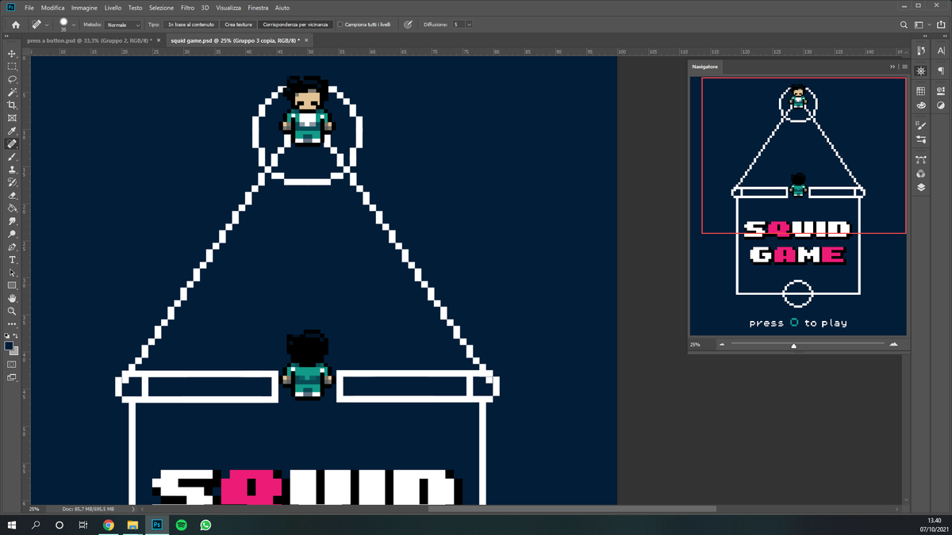This screenshot has height=535, width=952.
Task: Swap foreground and background colors
Action: click(16, 337)
